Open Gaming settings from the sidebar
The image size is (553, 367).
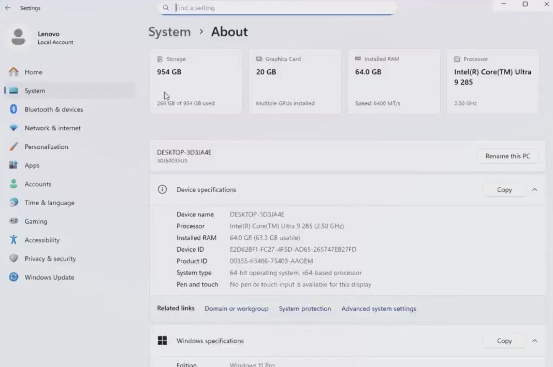pyautogui.click(x=69, y=221)
